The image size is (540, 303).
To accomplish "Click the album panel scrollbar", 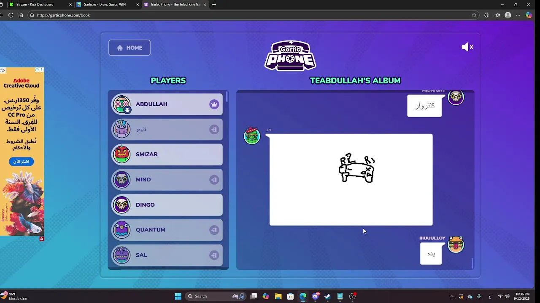I will click(x=472, y=263).
